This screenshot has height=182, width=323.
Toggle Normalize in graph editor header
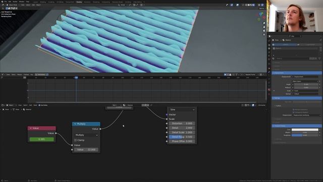[41, 74]
